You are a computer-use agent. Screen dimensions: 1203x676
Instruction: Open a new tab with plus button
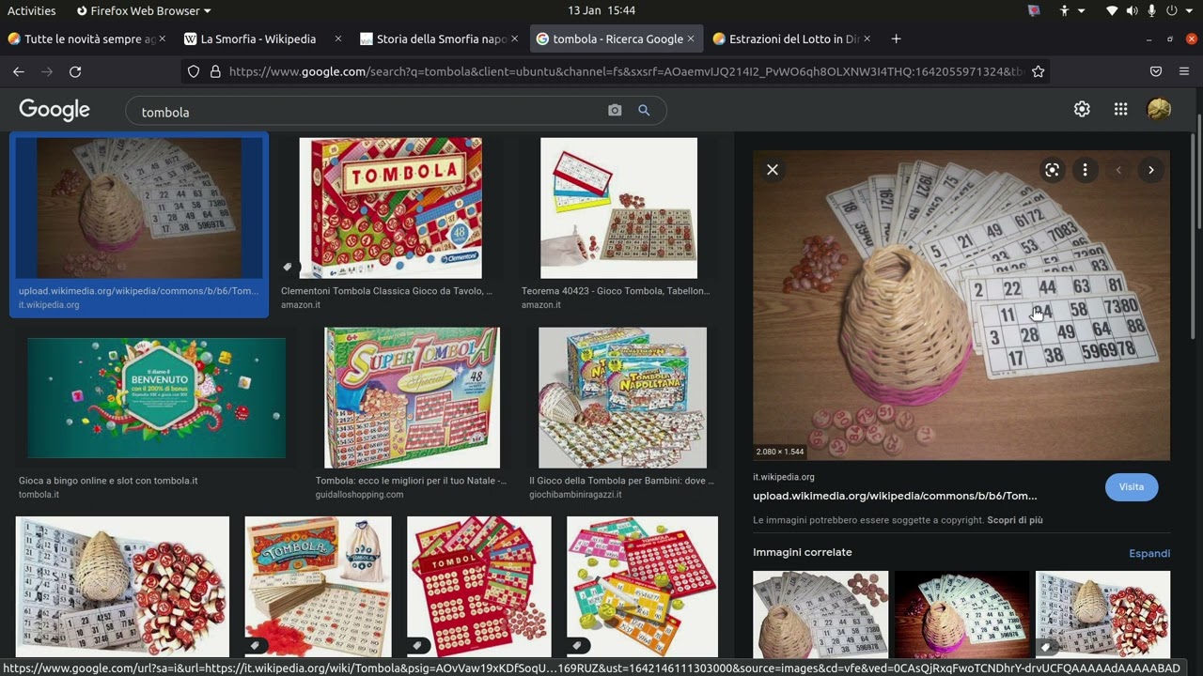pos(896,38)
